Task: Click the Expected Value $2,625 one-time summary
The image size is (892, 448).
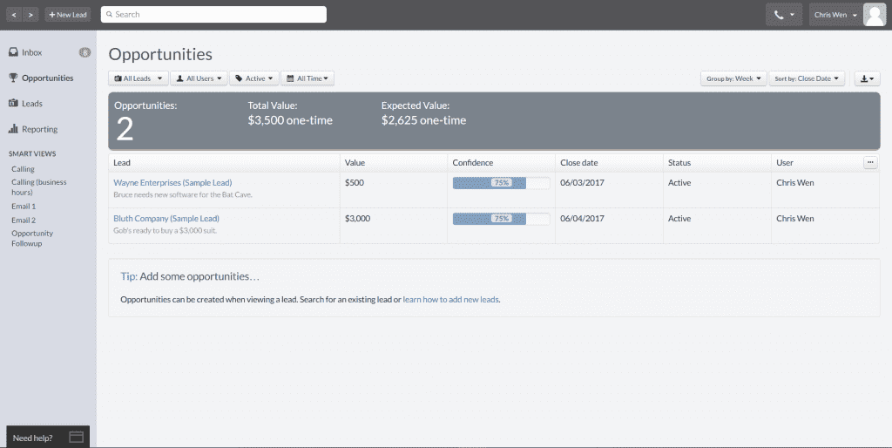Action: (424, 114)
